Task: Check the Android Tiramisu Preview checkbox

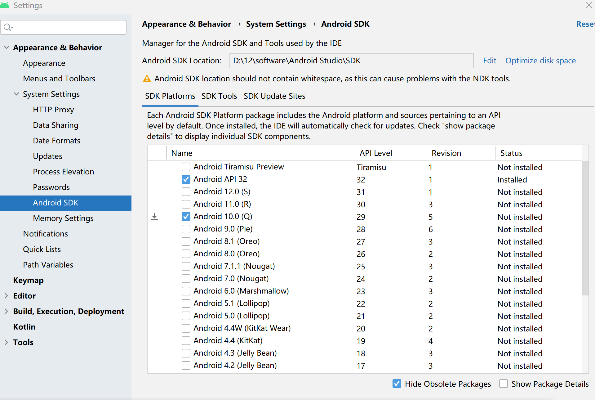Action: 186,167
